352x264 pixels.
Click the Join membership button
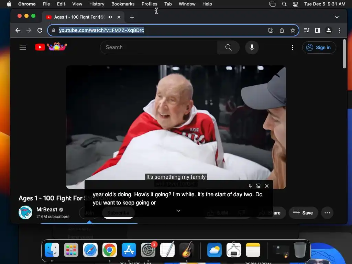(89, 213)
